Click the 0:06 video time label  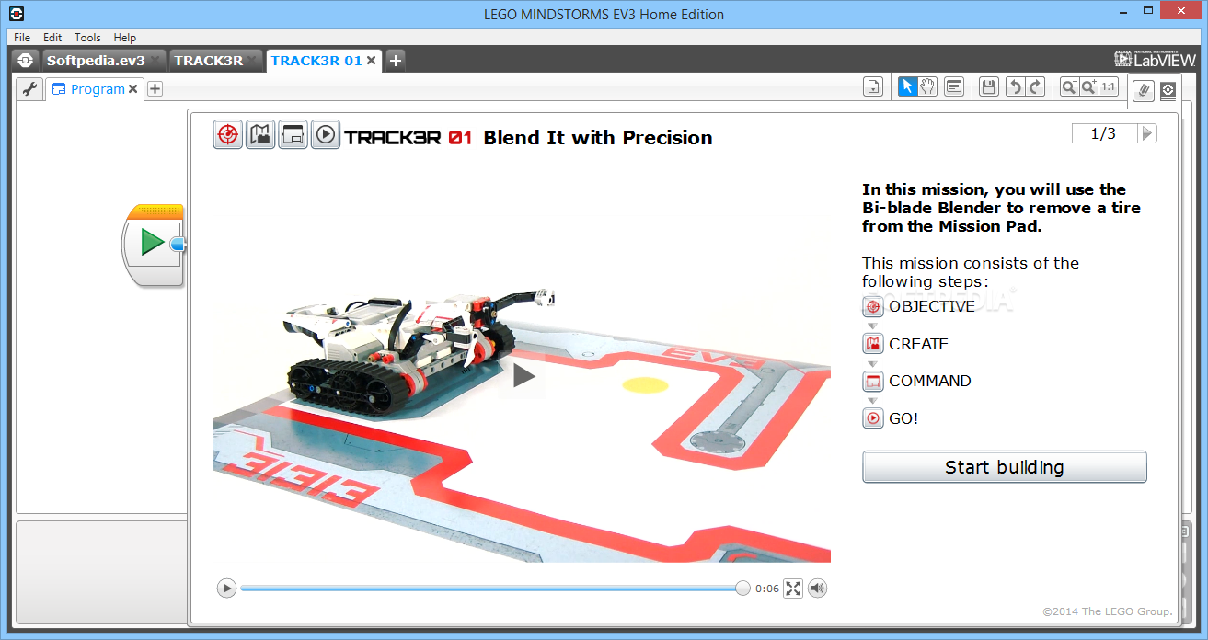[767, 589]
